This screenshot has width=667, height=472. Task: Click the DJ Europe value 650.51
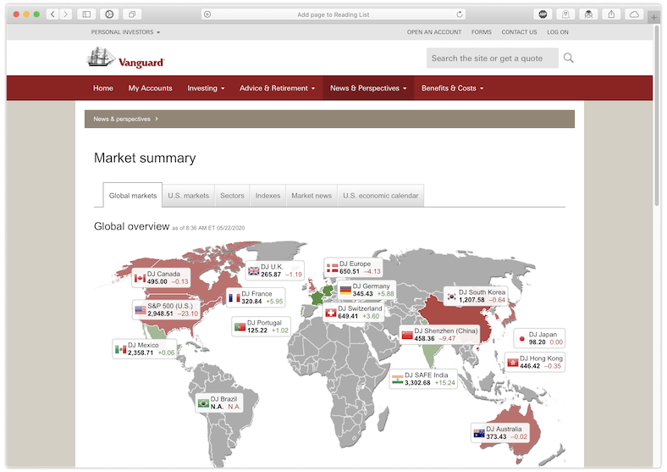(350, 272)
